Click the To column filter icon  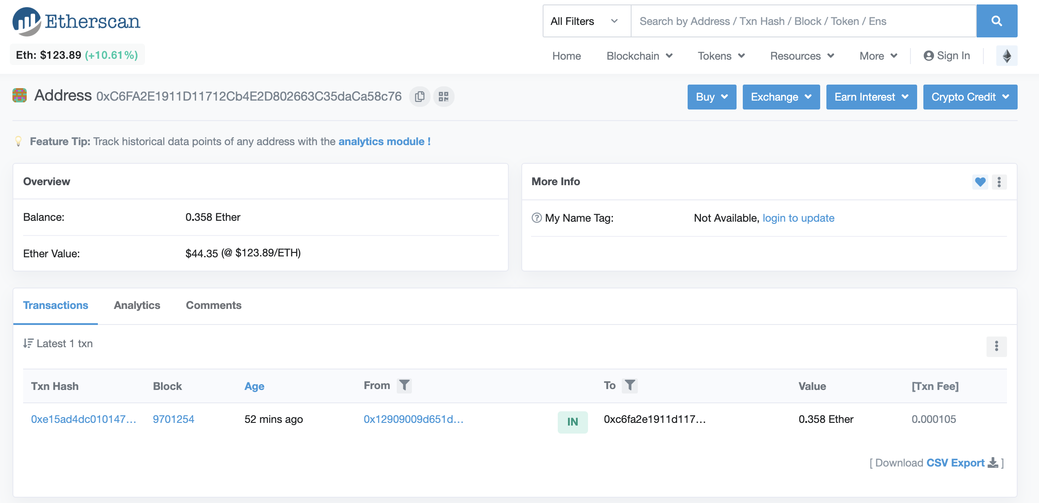[x=629, y=385]
